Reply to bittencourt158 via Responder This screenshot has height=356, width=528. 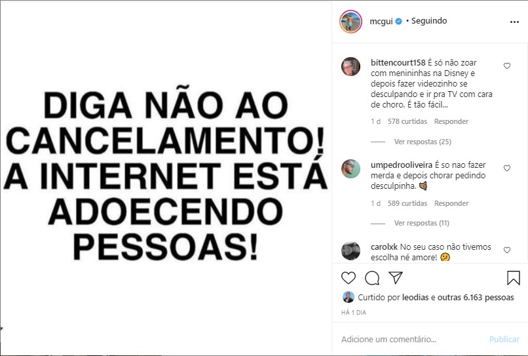[x=451, y=121]
